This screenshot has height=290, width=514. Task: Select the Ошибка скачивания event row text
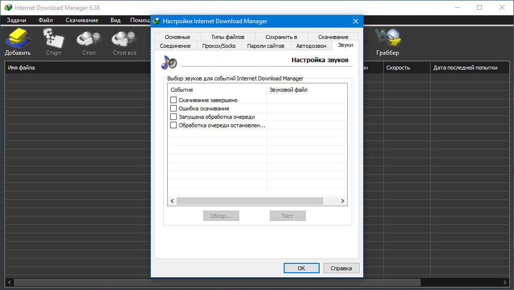pos(204,109)
